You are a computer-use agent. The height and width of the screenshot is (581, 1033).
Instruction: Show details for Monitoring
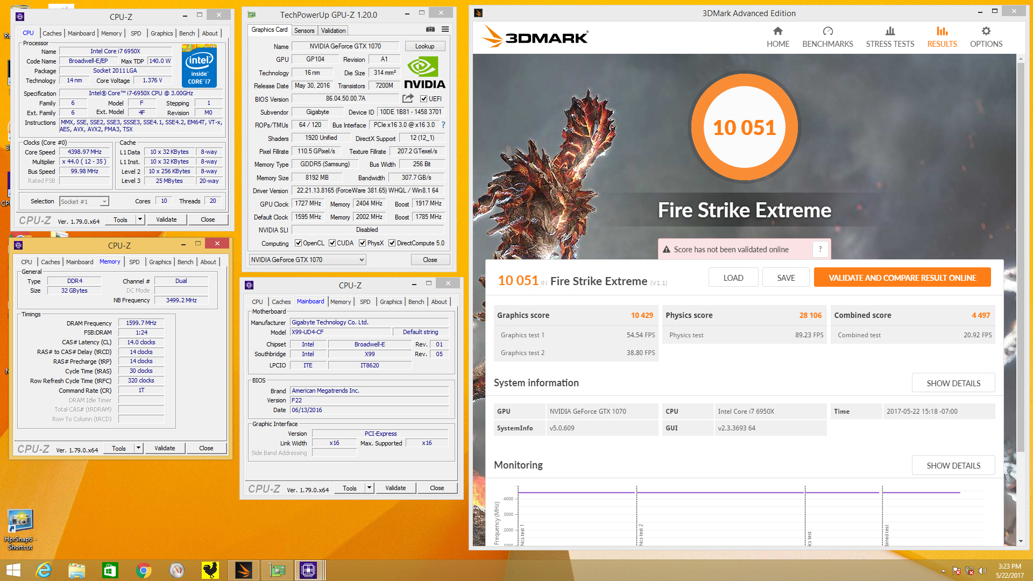[953, 465]
